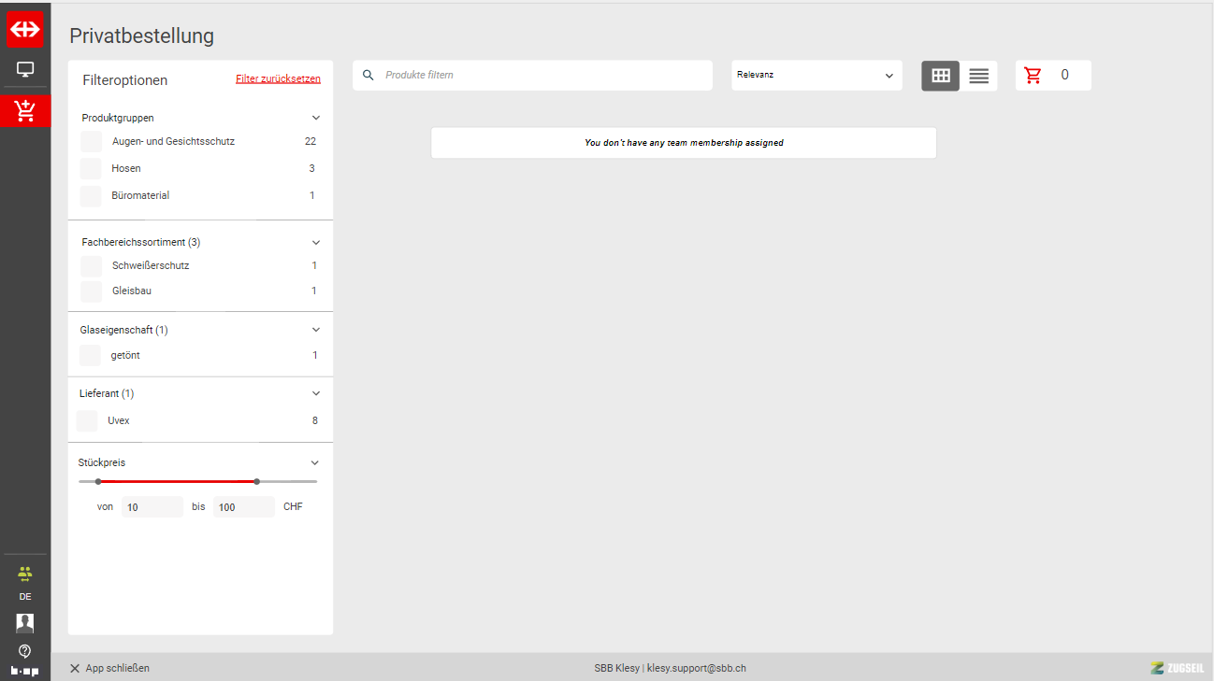
Task: Focus the Produkte filtern search field
Action: (x=542, y=76)
